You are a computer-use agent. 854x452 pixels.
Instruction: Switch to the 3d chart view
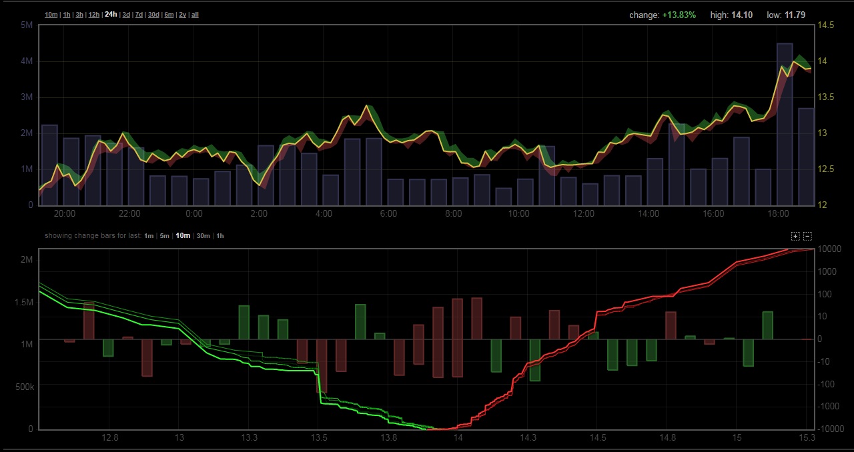[x=126, y=15]
